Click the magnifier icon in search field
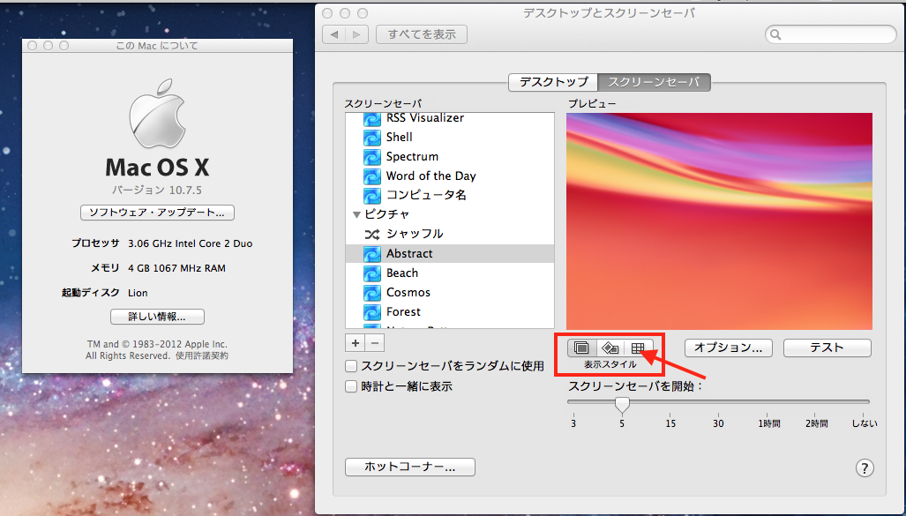This screenshot has width=906, height=516. [776, 34]
